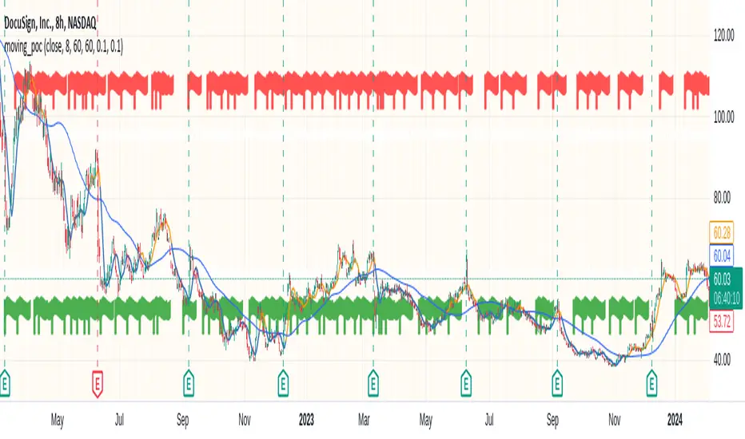Click the red earnings marker in June 2022
Screen dimensions: 745x439
coord(98,383)
